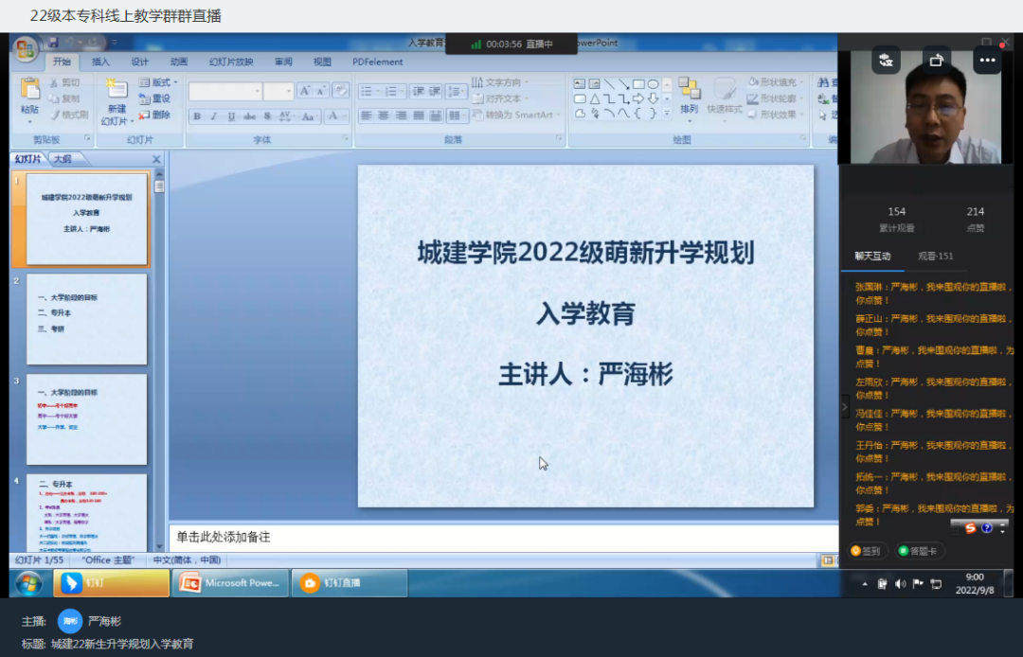The width and height of the screenshot is (1023, 657).
Task: Select the oval shape in shapes gallery
Action: pos(653,84)
